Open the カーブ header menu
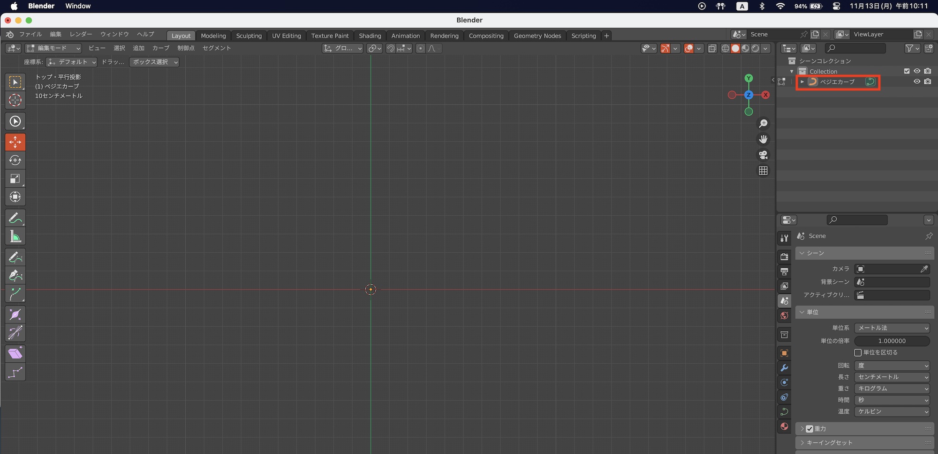This screenshot has width=938, height=454. [x=160, y=48]
